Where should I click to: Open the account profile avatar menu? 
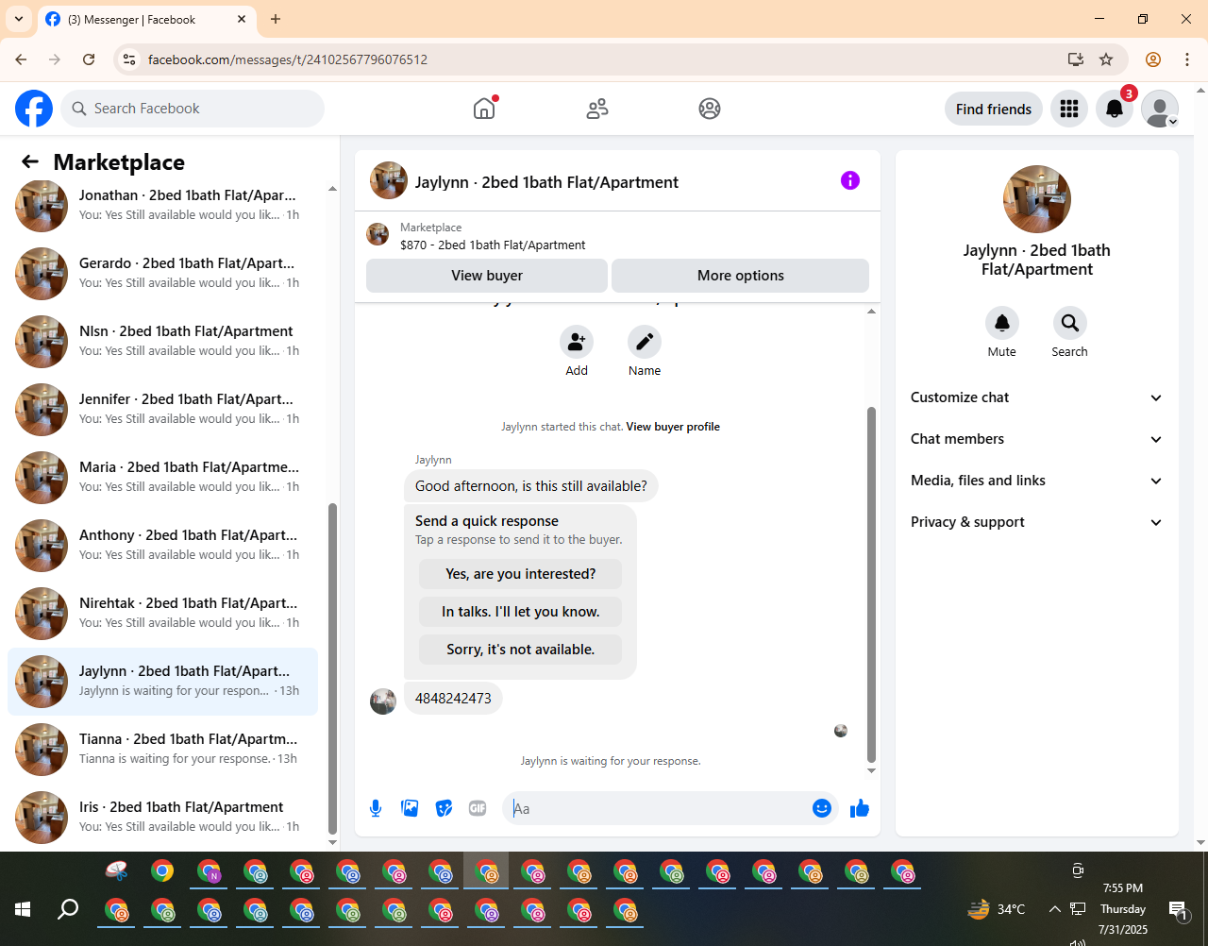tap(1160, 109)
